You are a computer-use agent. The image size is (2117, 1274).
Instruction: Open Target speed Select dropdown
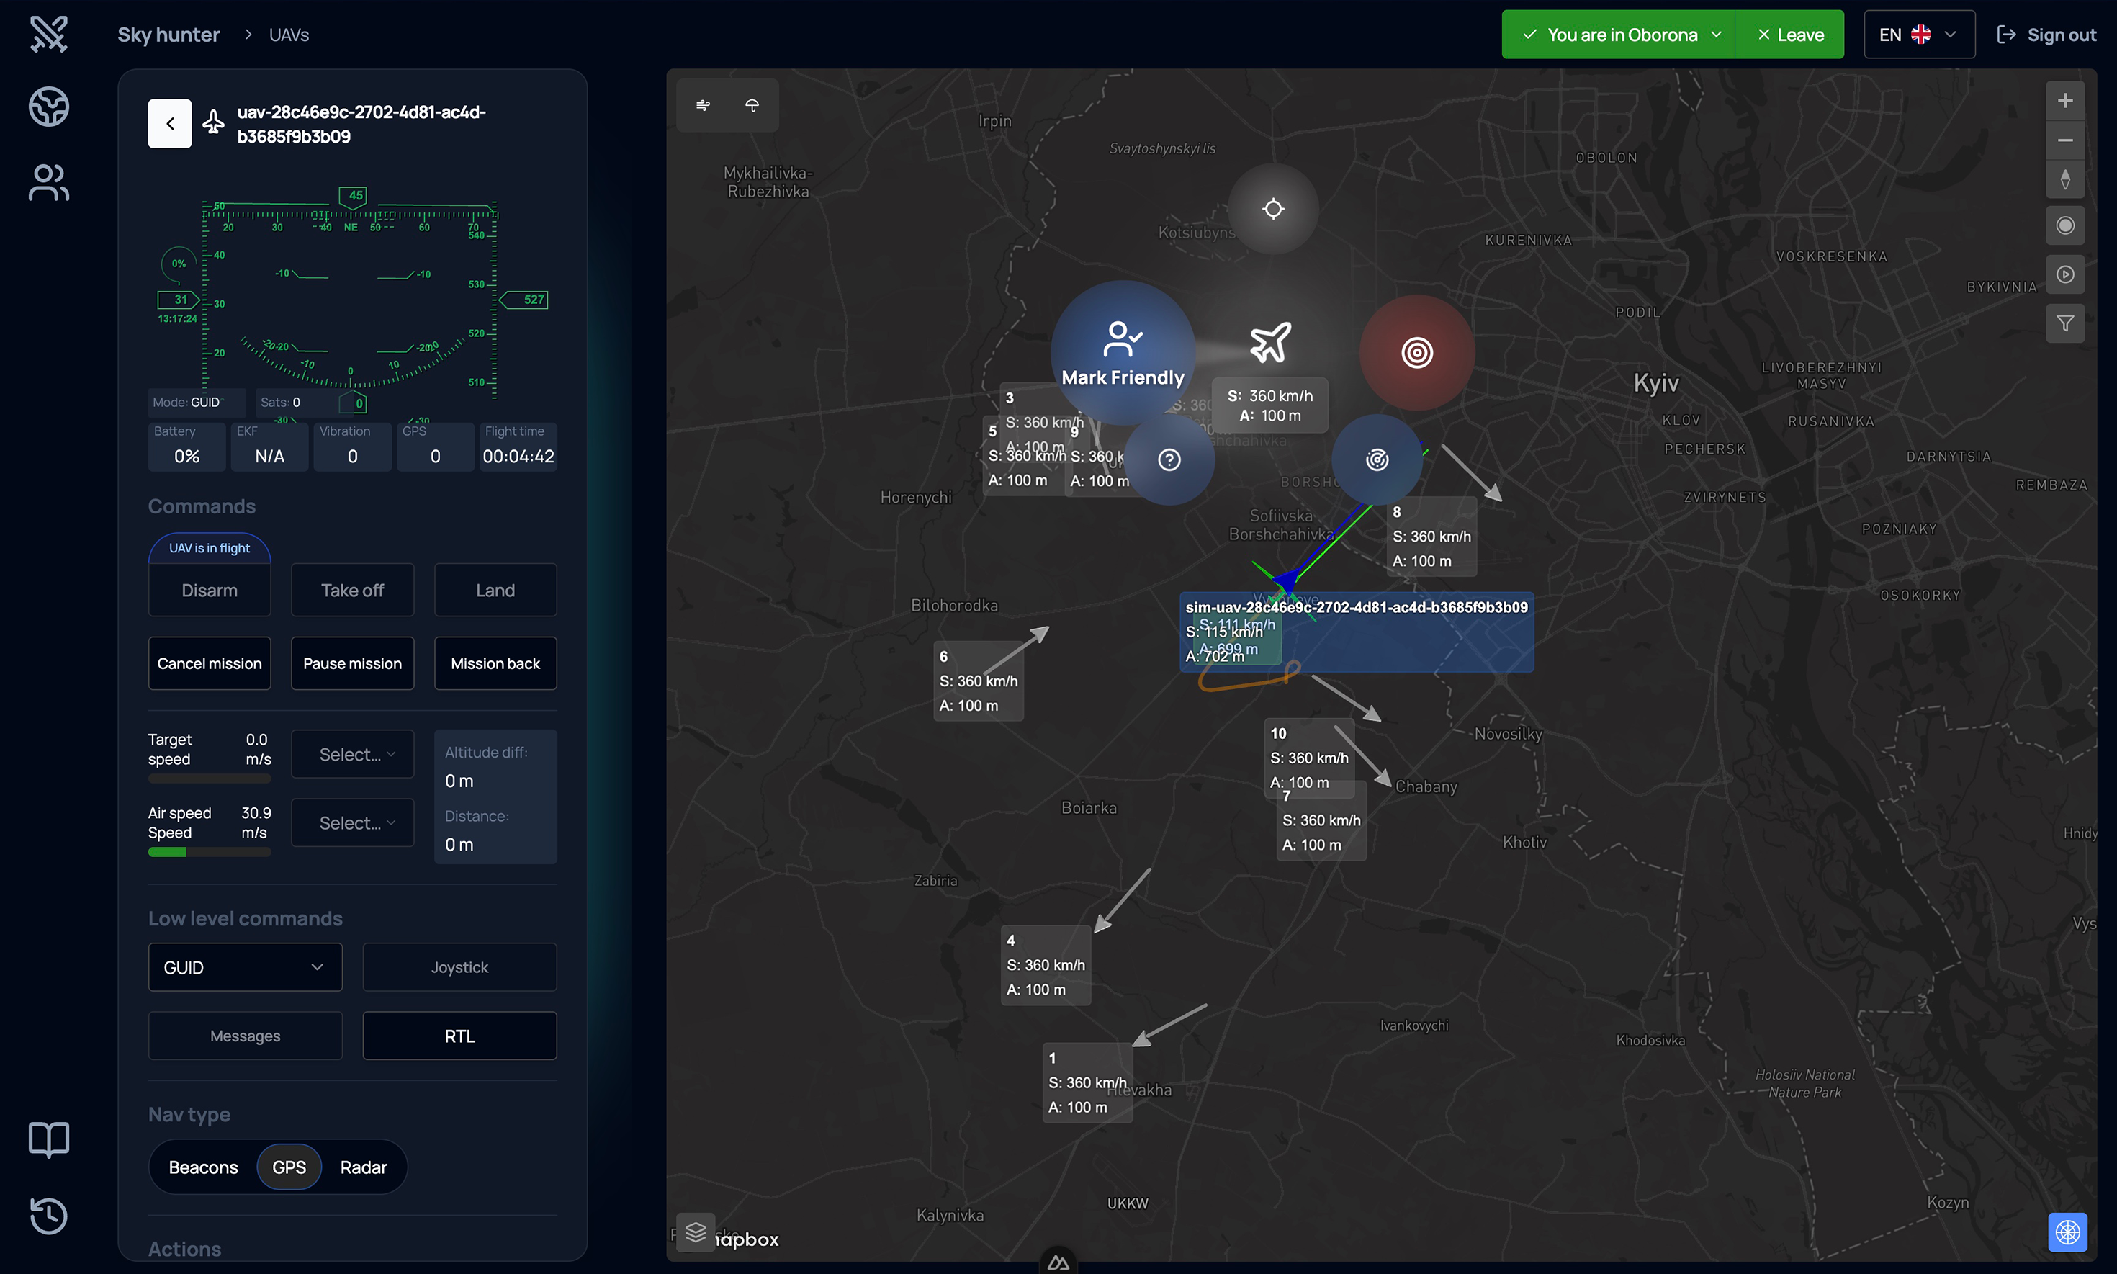coord(353,754)
